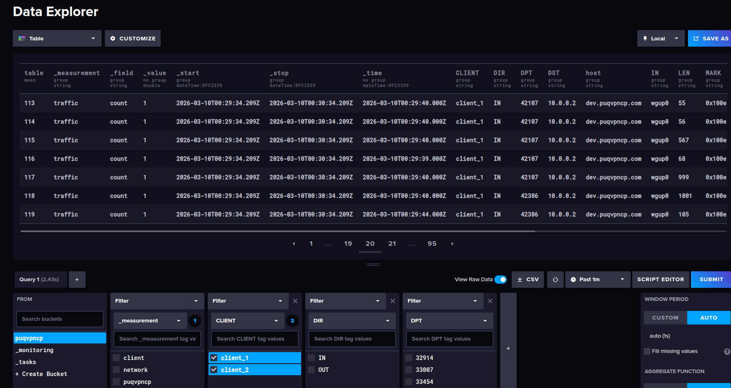731x388 pixels.
Task: Sort by CLIENT column header
Action: click(468, 73)
